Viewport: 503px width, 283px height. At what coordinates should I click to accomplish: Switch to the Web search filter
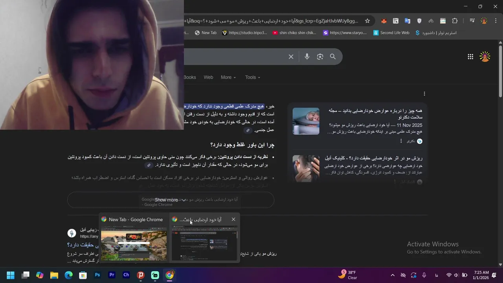pyautogui.click(x=208, y=77)
